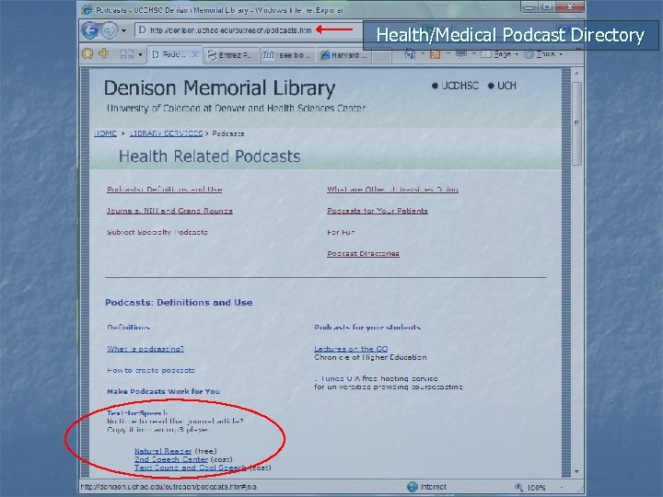Open Journals, NIH and Grand Rounds link
The image size is (663, 497).
169,211
